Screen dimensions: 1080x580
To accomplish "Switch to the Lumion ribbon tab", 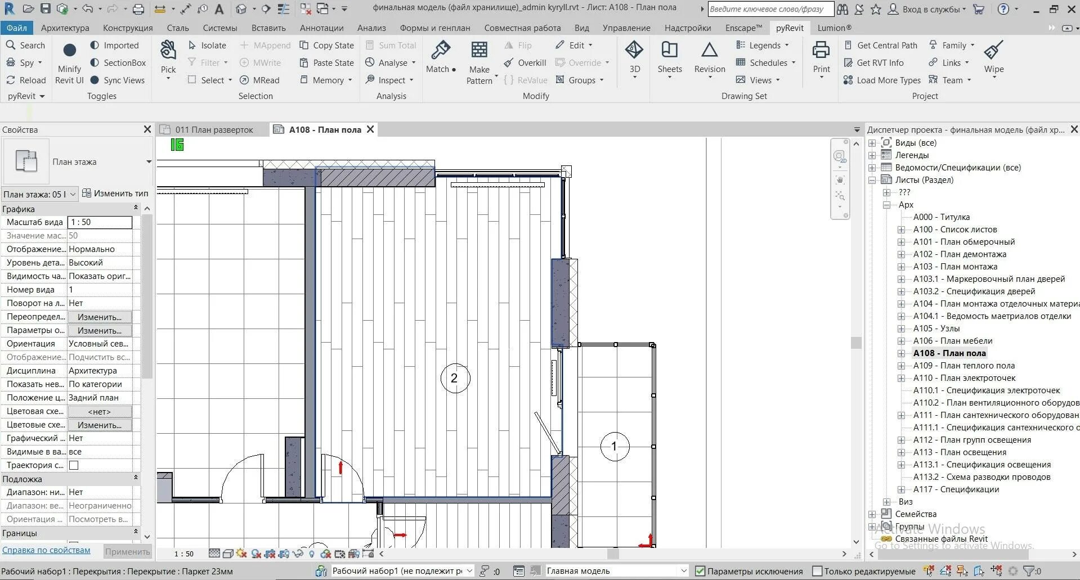I will coord(835,28).
